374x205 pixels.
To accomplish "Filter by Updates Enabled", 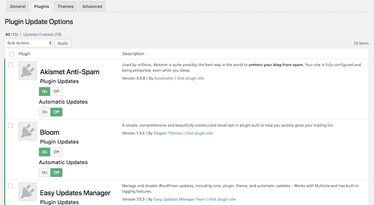I will coord(38,35).
